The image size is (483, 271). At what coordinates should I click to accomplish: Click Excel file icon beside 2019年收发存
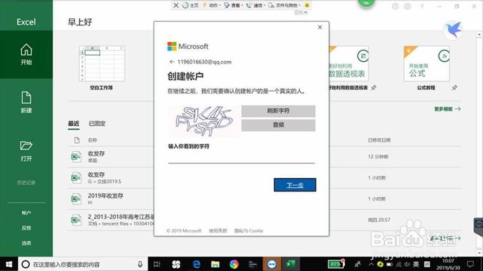click(x=76, y=199)
